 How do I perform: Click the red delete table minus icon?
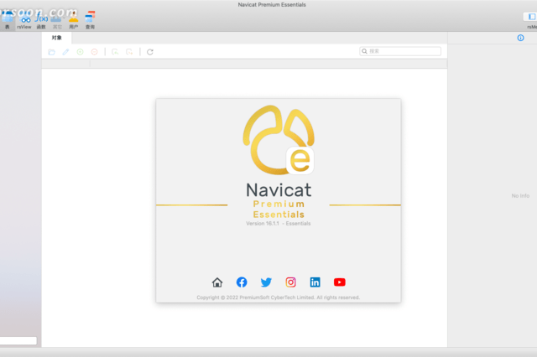click(x=95, y=52)
